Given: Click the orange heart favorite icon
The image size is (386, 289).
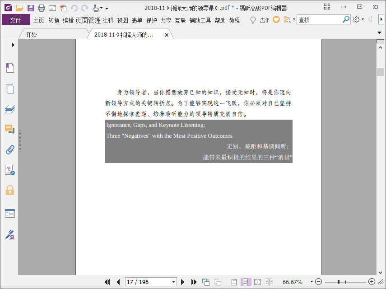Looking at the screenshot, I should click(x=276, y=19).
